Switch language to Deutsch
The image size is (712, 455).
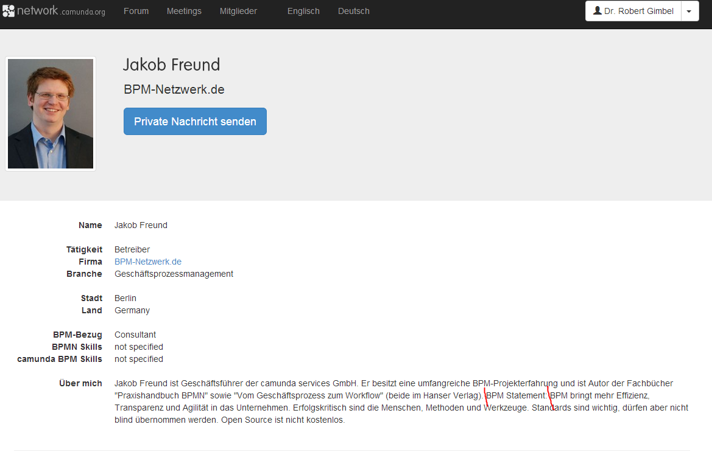pyautogui.click(x=353, y=11)
